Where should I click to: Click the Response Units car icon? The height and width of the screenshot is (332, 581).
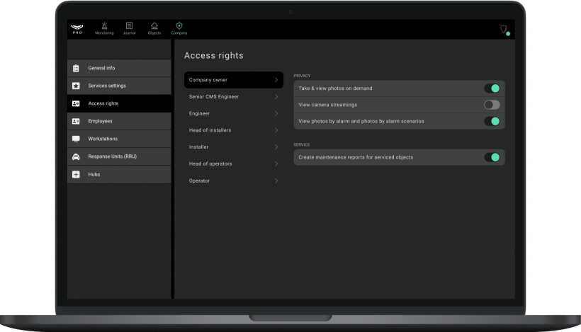(x=76, y=156)
